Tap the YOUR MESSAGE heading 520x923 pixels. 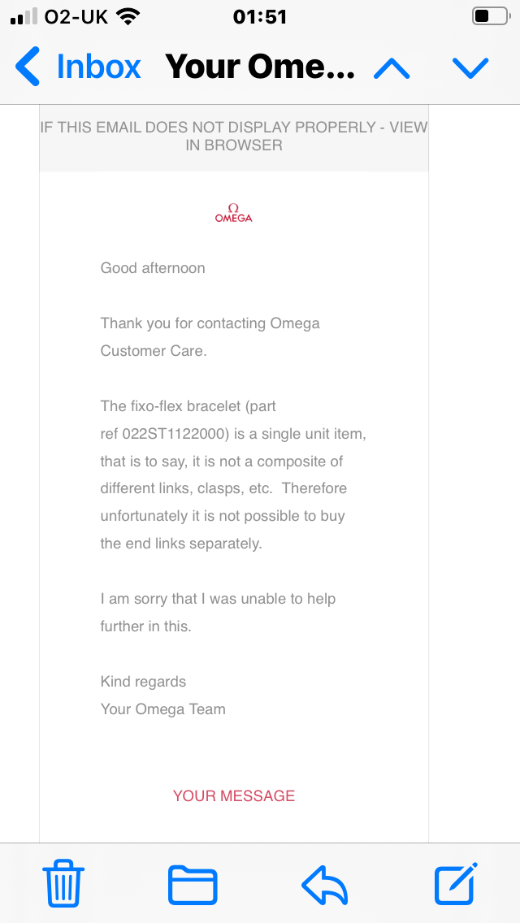[234, 795]
